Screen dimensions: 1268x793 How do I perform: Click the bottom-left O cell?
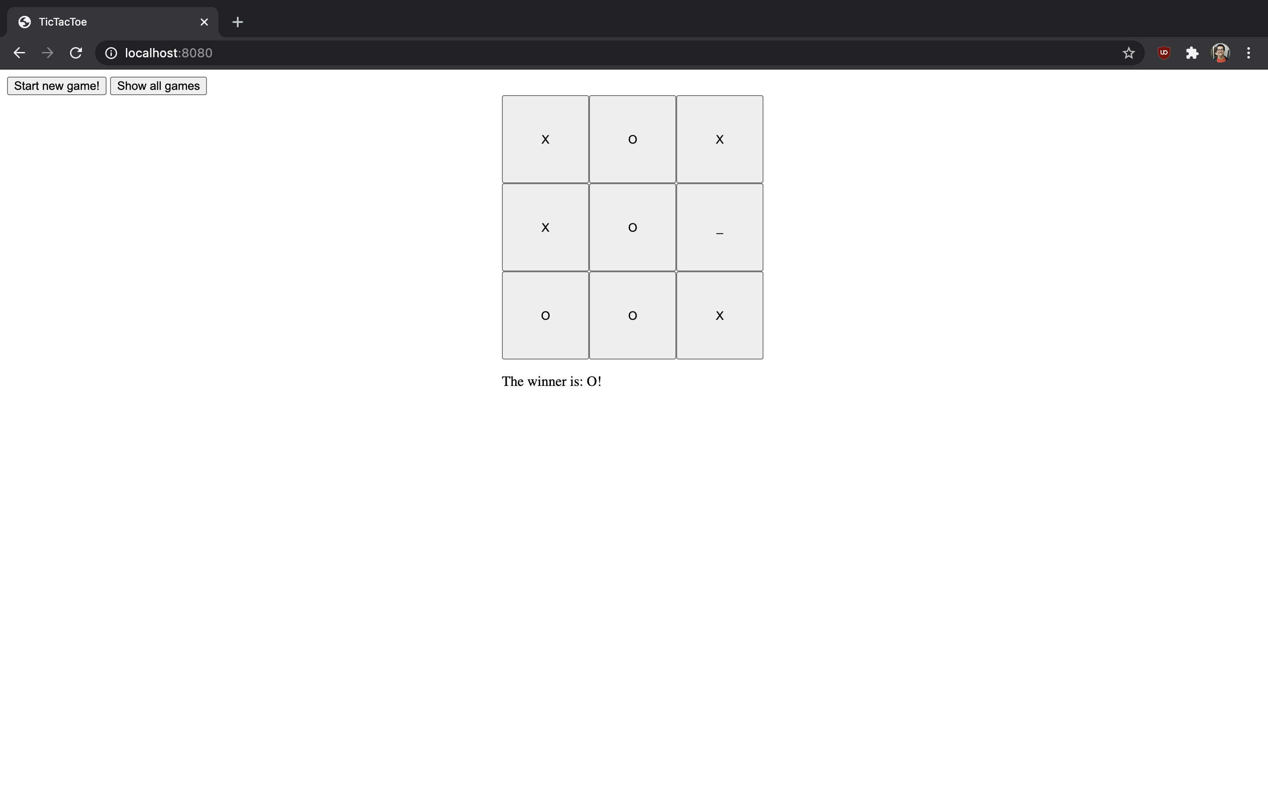(545, 315)
